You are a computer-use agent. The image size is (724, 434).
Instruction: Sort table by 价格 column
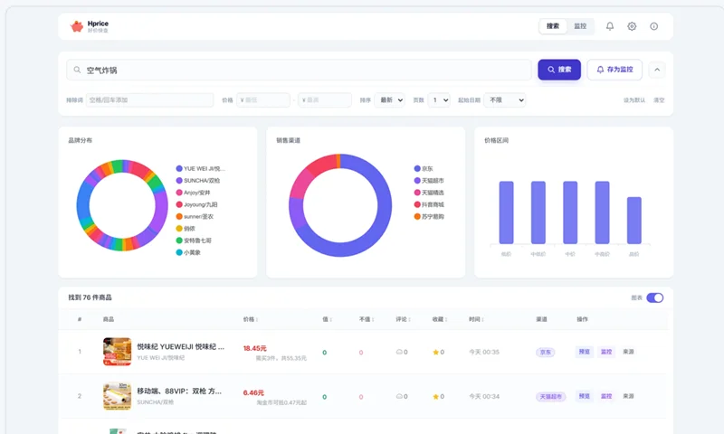pyautogui.click(x=251, y=319)
